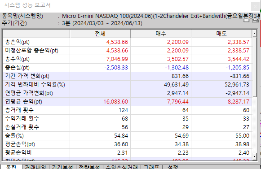This screenshot has height=169, width=261.
Task: Click the scrollbar down arrow
Action: pyautogui.click(x=254, y=156)
